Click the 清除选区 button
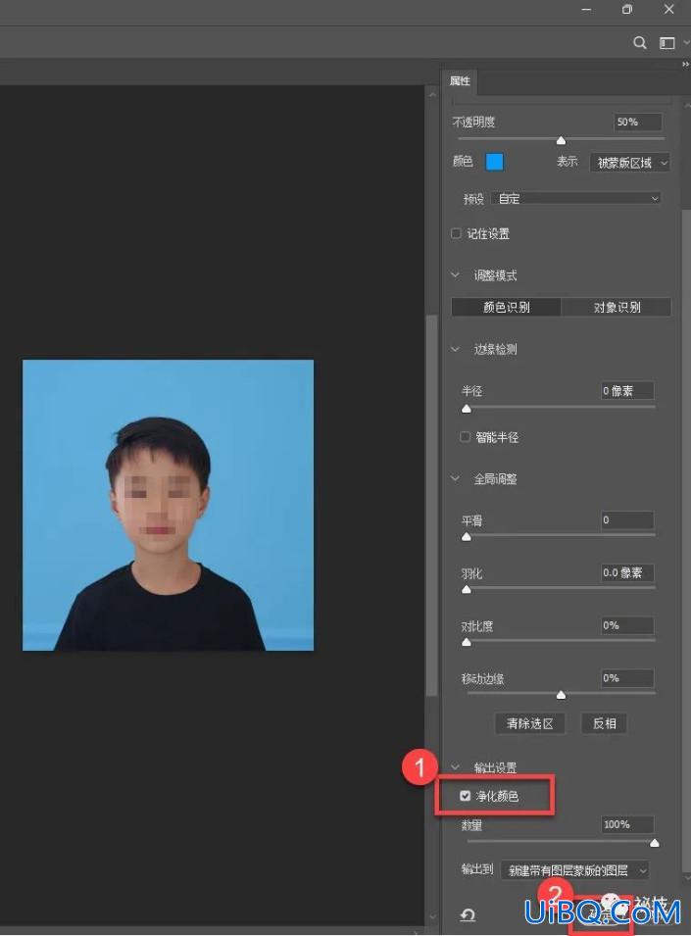 pos(530,723)
